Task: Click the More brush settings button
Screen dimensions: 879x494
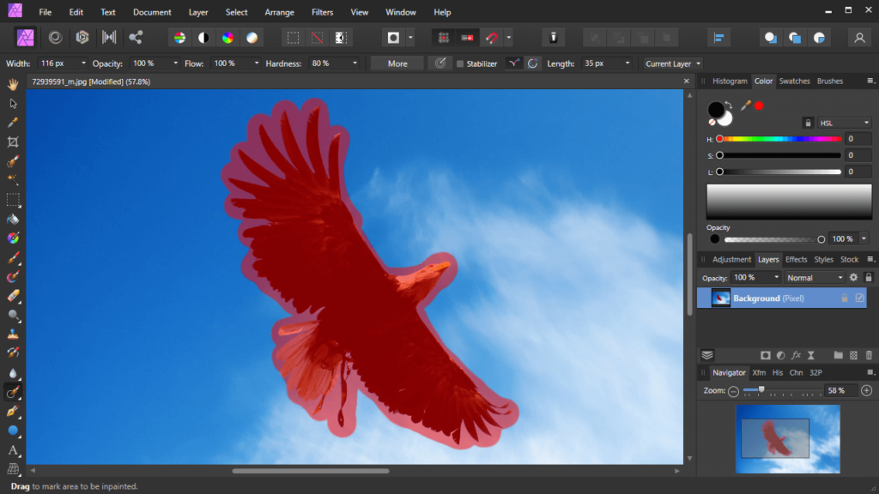Action: pyautogui.click(x=396, y=63)
